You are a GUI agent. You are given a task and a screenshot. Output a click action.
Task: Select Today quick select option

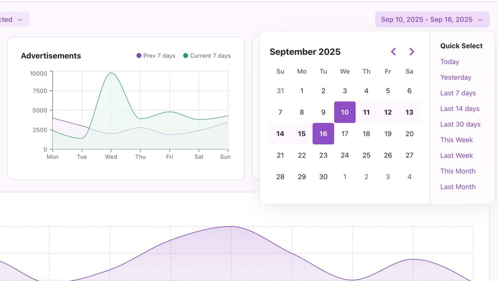pos(449,62)
